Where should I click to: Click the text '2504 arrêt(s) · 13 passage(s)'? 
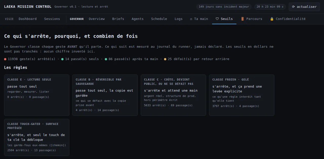click(32, 150)
